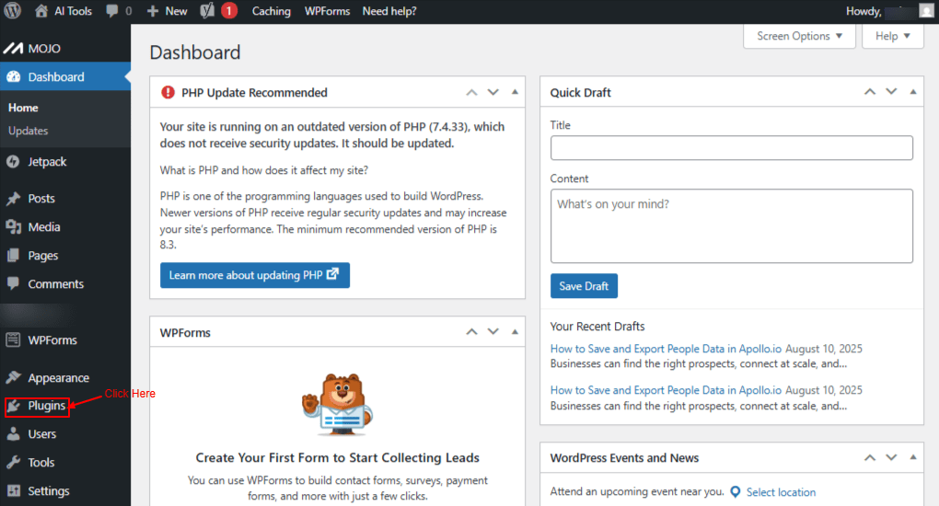Open the Updates submenu item
The width and height of the screenshot is (939, 506).
(x=29, y=131)
